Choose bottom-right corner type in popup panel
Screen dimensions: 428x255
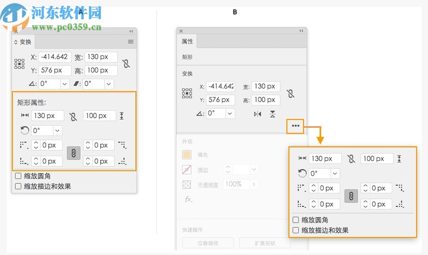[400, 204]
